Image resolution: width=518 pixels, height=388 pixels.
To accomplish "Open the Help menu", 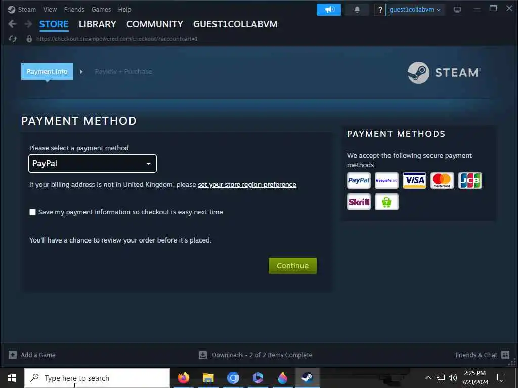I will pos(124,9).
